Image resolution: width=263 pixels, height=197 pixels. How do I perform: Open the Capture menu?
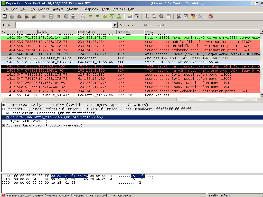[44, 9]
